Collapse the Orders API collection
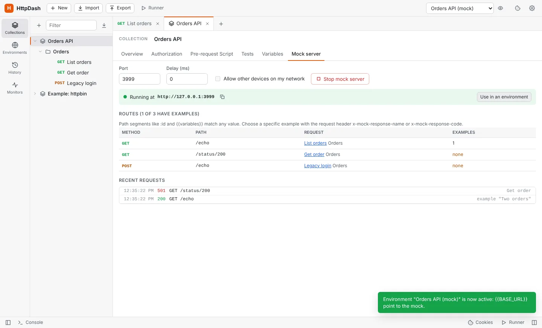This screenshot has height=328, width=542. pos(35,41)
